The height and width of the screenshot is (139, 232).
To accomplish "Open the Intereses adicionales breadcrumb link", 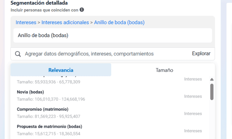I will click(x=65, y=23).
